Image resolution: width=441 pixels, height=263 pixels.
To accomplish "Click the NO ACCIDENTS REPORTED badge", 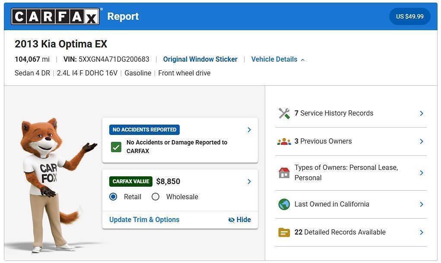I will pos(145,130).
